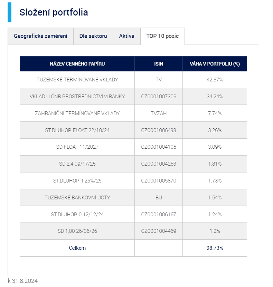Open the Dle sektoru tab

point(93,36)
